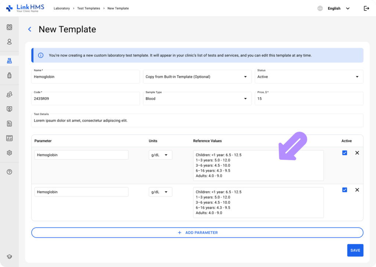Click the ADD PARAMETER button
Screen dimensions: 376x267
[197, 232]
